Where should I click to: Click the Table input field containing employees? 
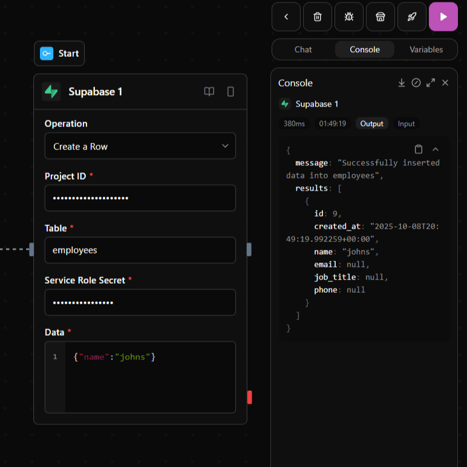coord(140,250)
